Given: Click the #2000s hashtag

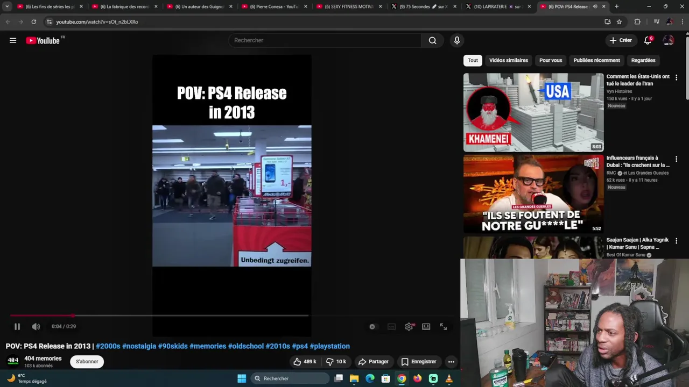Looking at the screenshot, I should (x=108, y=346).
